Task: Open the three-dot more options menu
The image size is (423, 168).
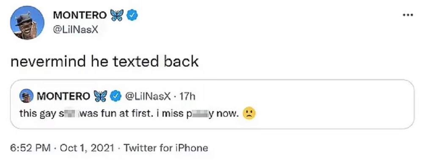Action: [408, 15]
